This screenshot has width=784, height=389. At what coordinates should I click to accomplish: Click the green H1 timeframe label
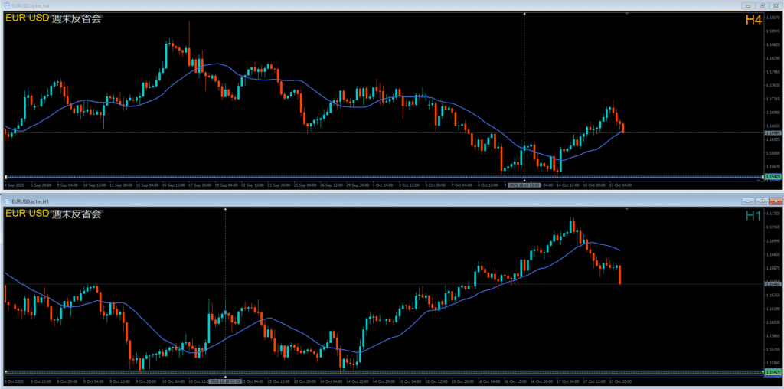(753, 217)
